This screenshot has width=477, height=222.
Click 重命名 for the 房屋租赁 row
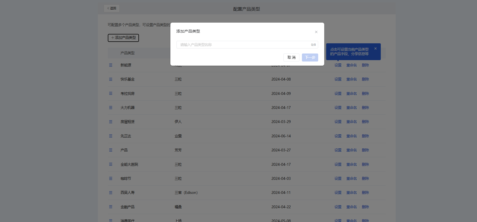(x=352, y=122)
